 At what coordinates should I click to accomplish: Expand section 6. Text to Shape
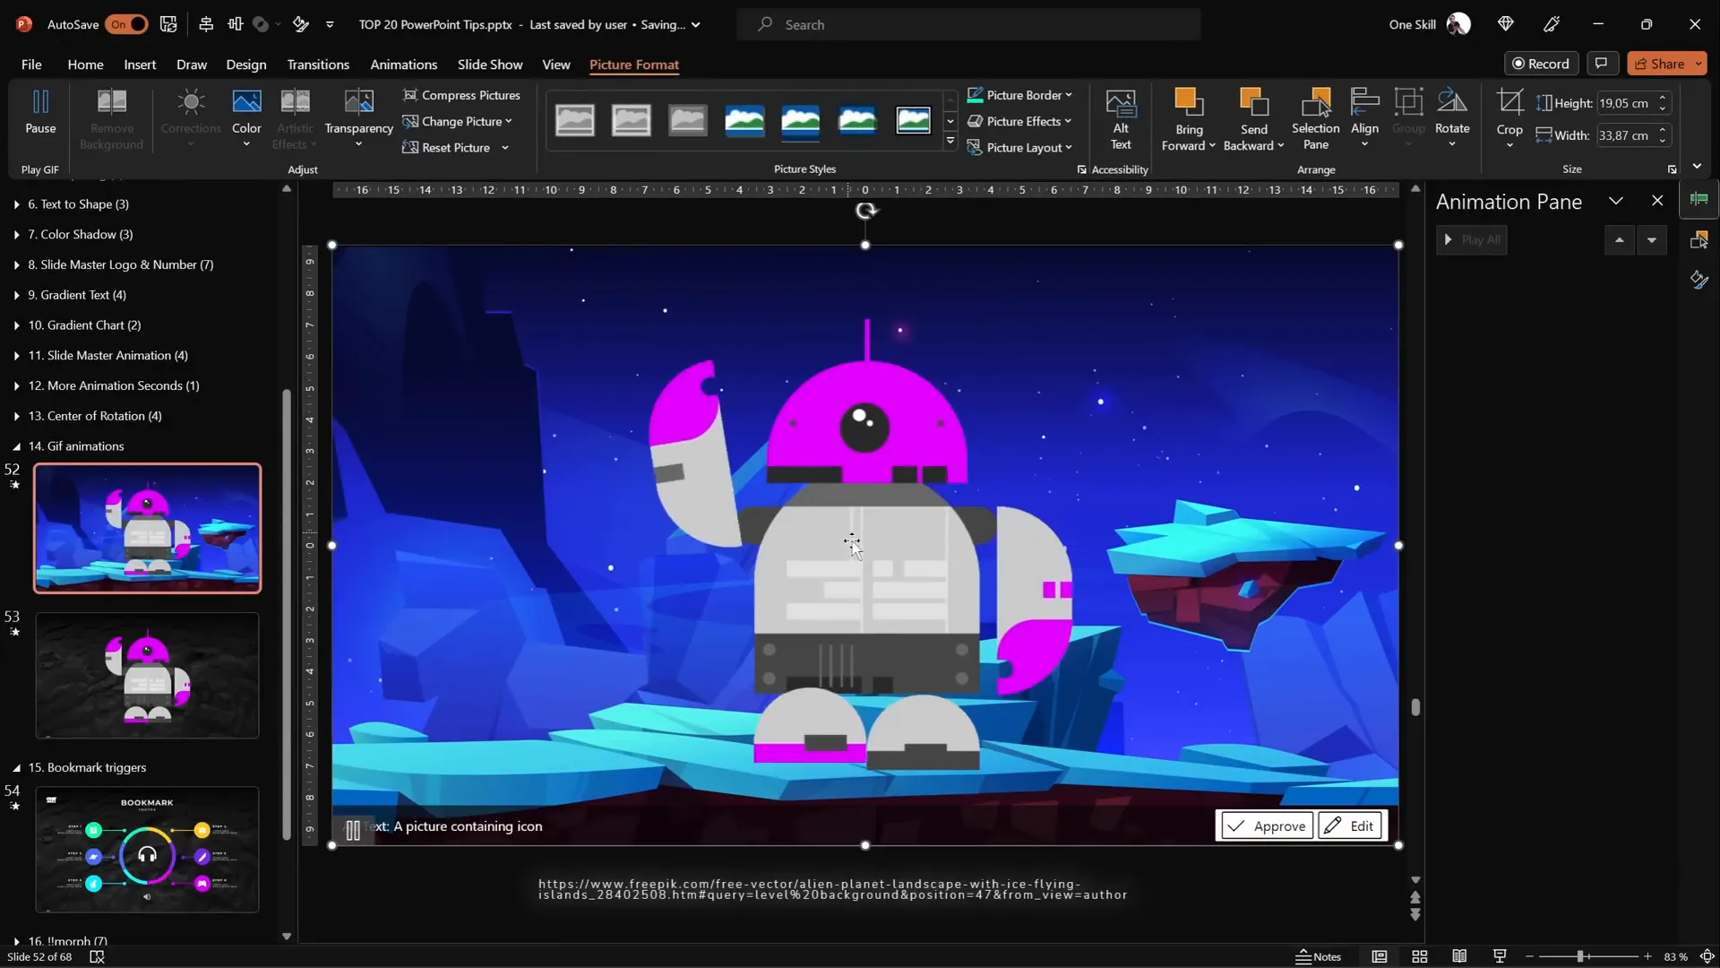(17, 204)
